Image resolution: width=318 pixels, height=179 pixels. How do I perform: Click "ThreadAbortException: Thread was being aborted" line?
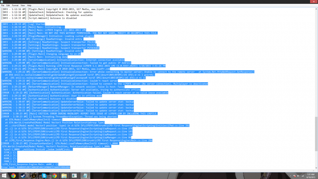tap(59, 117)
